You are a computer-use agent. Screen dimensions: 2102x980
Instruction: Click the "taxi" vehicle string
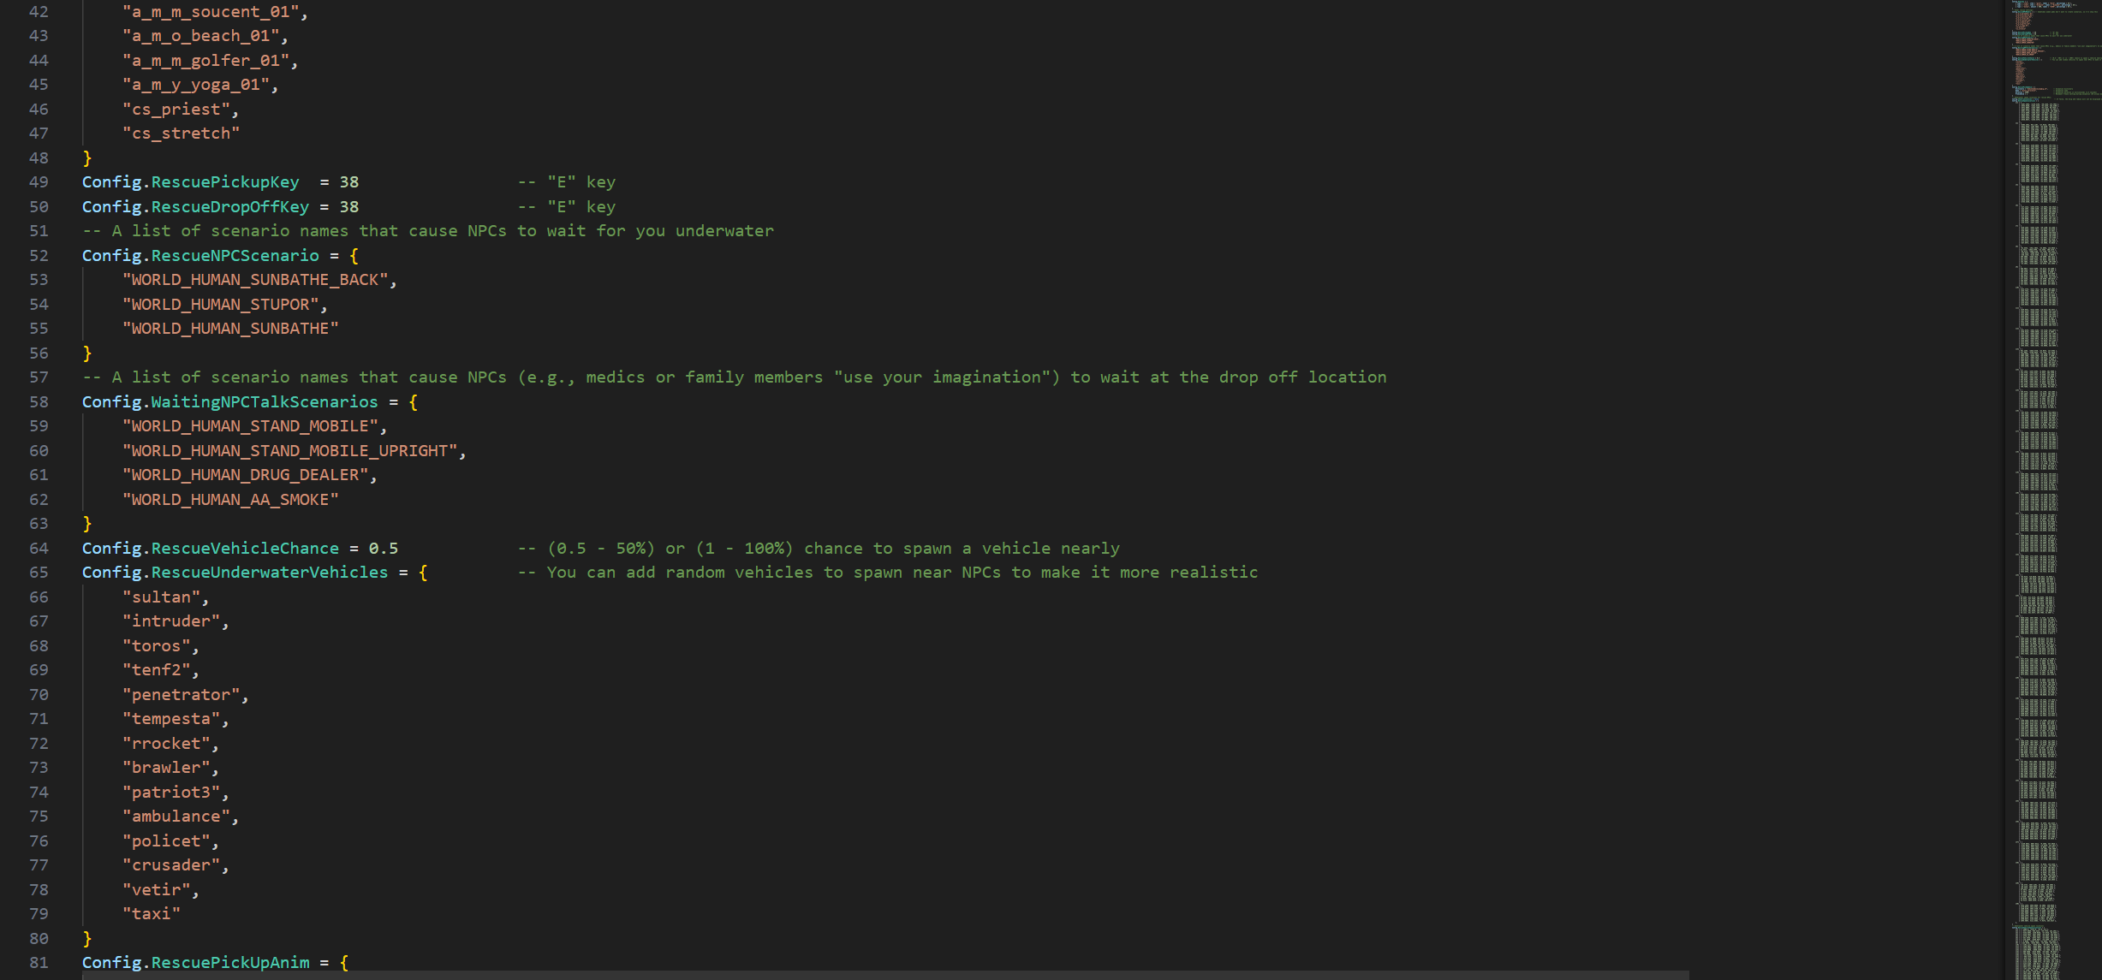[152, 914]
